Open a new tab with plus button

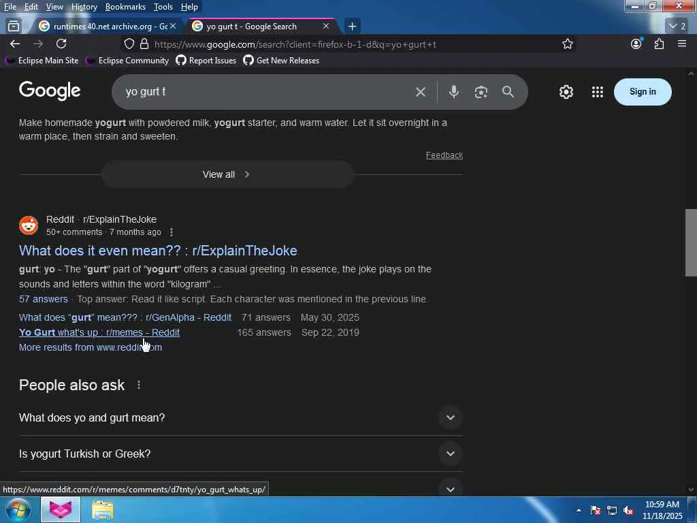(x=352, y=27)
